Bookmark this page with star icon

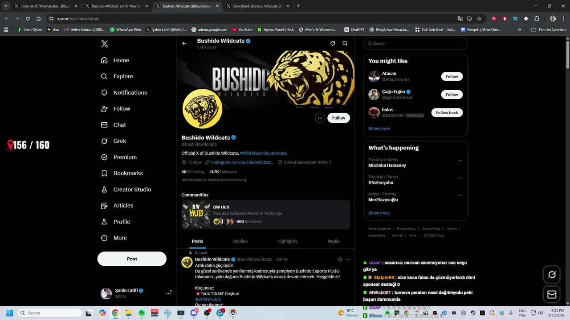tap(479, 19)
